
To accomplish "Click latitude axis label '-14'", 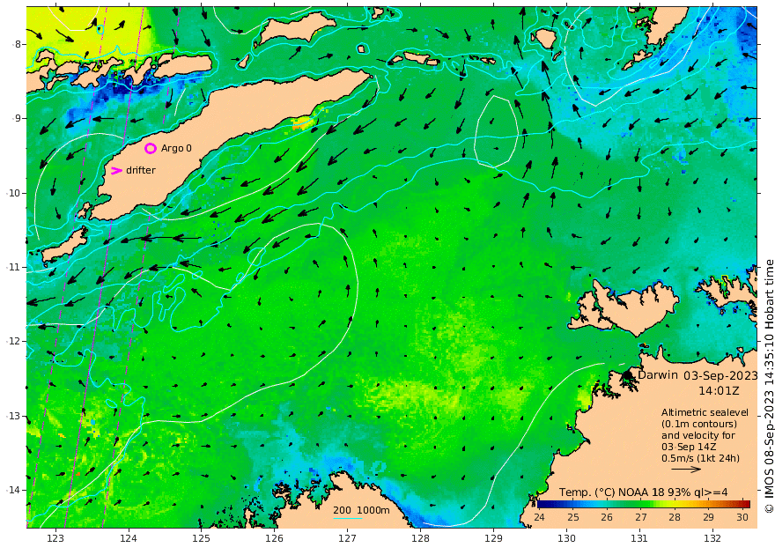I will [x=15, y=491].
